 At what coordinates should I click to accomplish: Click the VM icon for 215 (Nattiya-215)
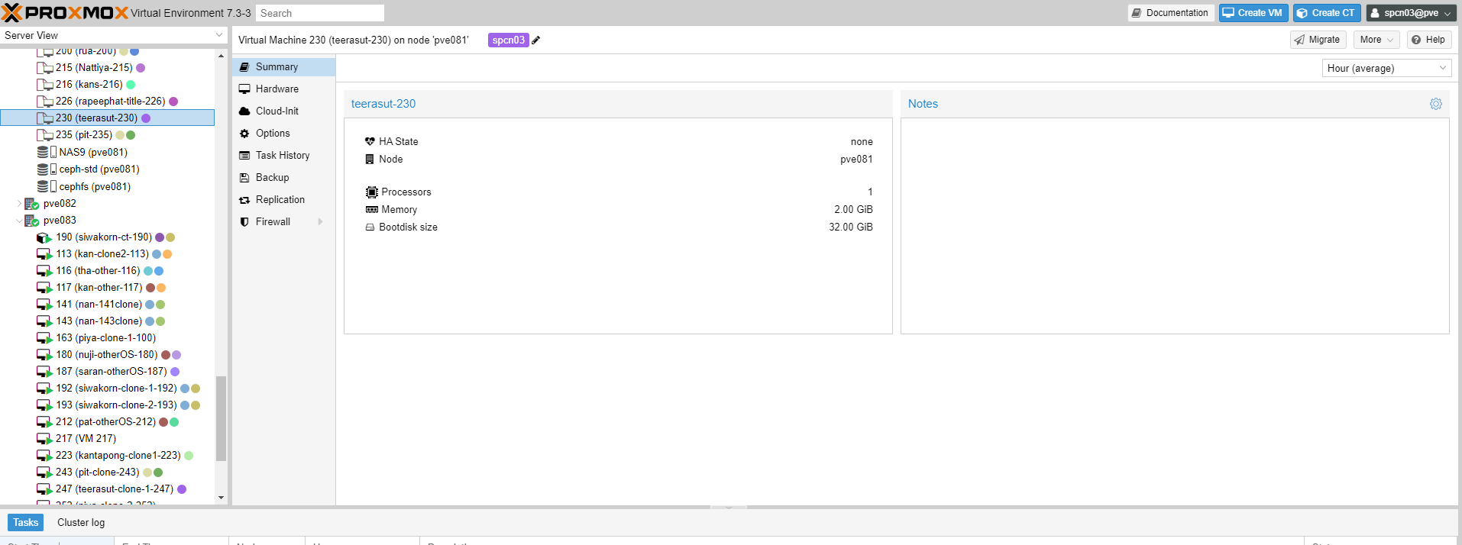click(45, 68)
